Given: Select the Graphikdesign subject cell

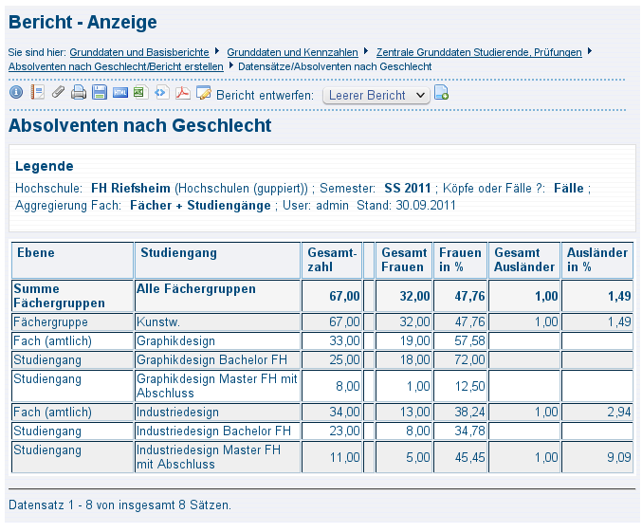Looking at the screenshot, I should [x=217, y=340].
